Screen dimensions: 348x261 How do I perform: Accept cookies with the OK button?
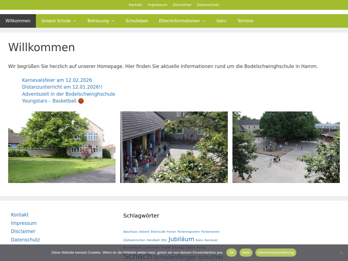[x=231, y=253]
